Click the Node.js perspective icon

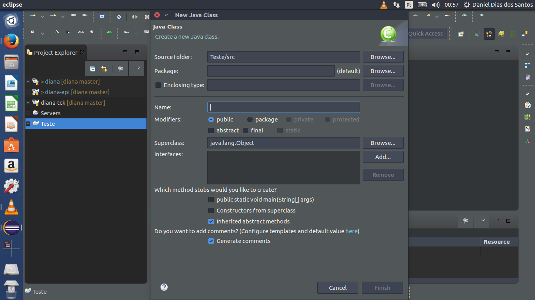513,34
